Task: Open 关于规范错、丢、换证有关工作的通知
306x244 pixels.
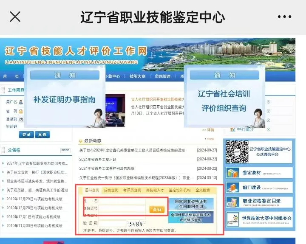Action: coord(37,190)
